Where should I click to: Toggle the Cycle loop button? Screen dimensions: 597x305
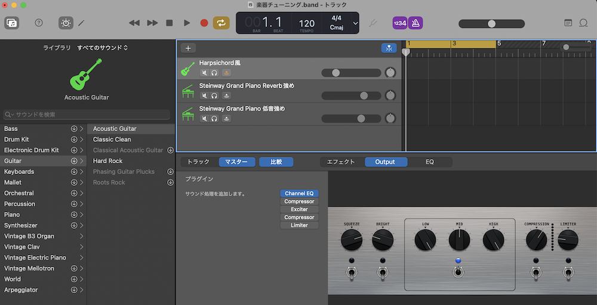221,23
